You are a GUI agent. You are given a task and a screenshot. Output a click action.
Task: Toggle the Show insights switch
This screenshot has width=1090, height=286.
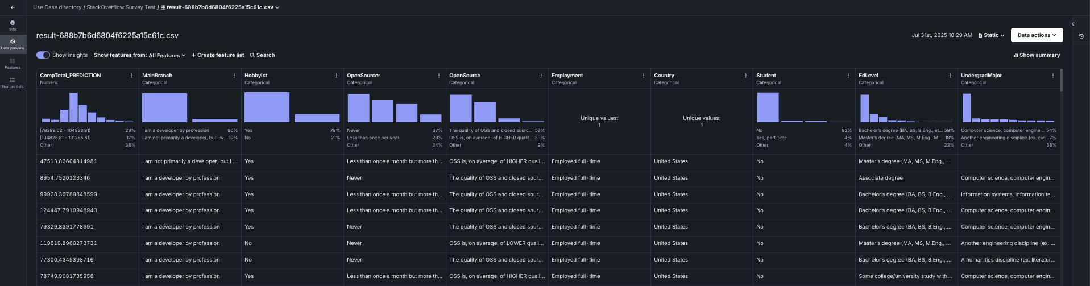[43, 55]
